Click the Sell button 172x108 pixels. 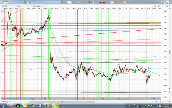155,6
